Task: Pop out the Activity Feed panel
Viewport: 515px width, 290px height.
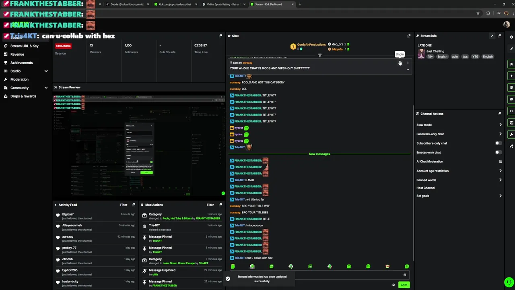Action: 134,205
